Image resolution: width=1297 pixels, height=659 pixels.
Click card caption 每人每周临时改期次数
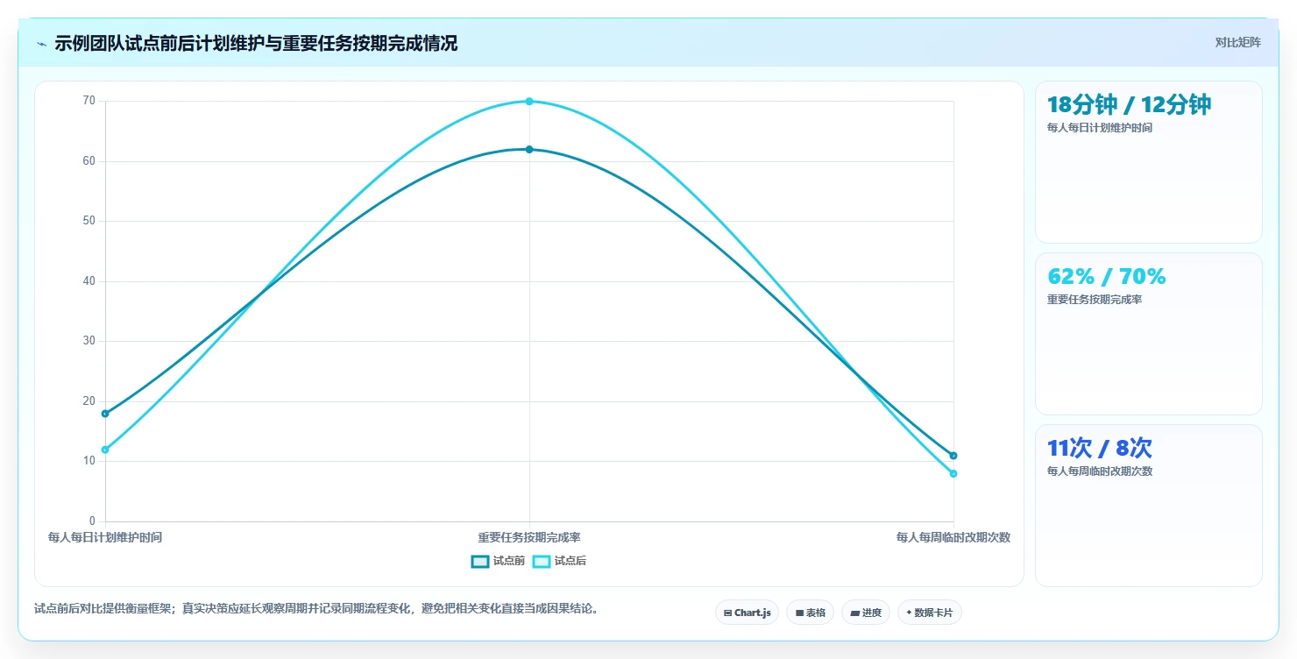(x=1100, y=471)
